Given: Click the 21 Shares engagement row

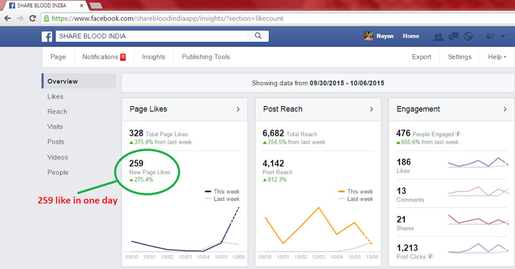Looking at the screenshot, I should tap(452, 223).
